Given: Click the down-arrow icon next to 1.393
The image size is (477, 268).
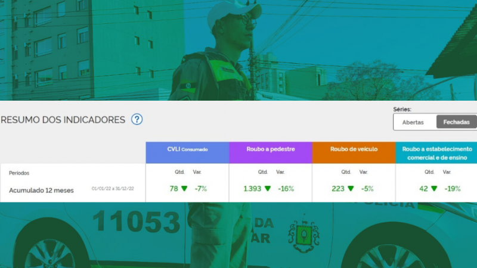Looking at the screenshot, I should tap(268, 188).
